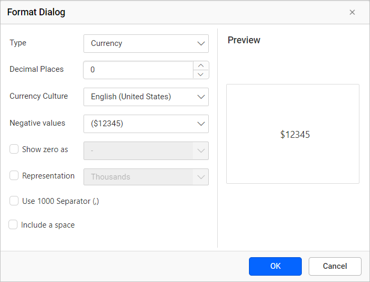Open the Negative values dropdown
370x282 pixels.
[146, 124]
